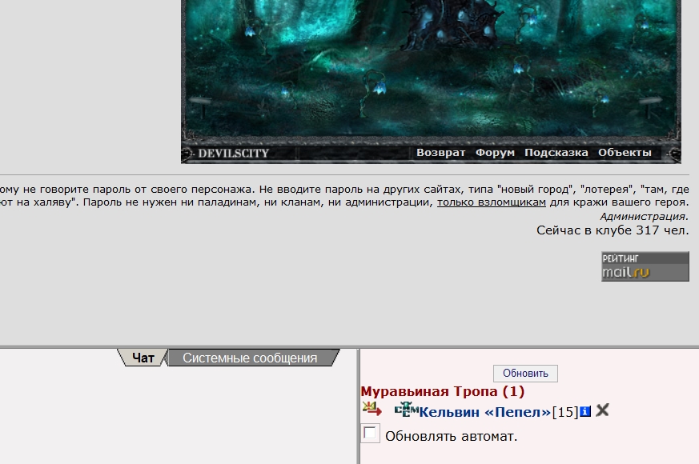Click the clan emblem icon before Кельвин
Viewport: 699px width, 464px height.
(x=407, y=410)
